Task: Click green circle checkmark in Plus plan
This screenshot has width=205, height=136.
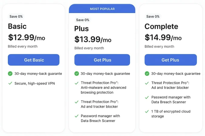Action: tap(77, 73)
